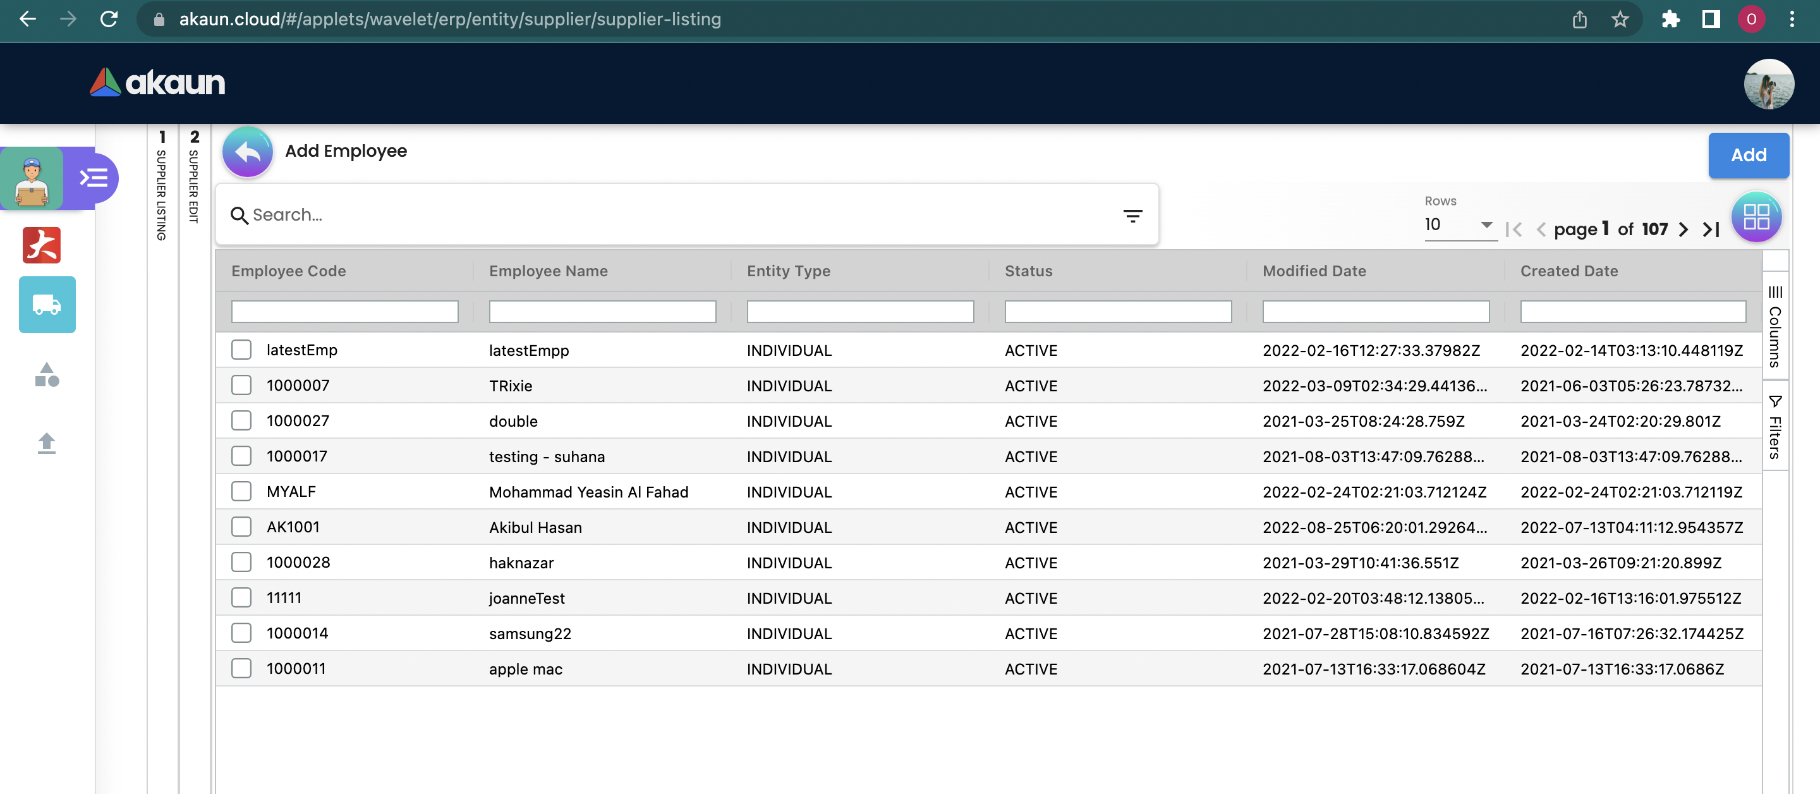Viewport: 1820px width, 794px height.
Task: Go to next page arrow
Action: pyautogui.click(x=1683, y=229)
